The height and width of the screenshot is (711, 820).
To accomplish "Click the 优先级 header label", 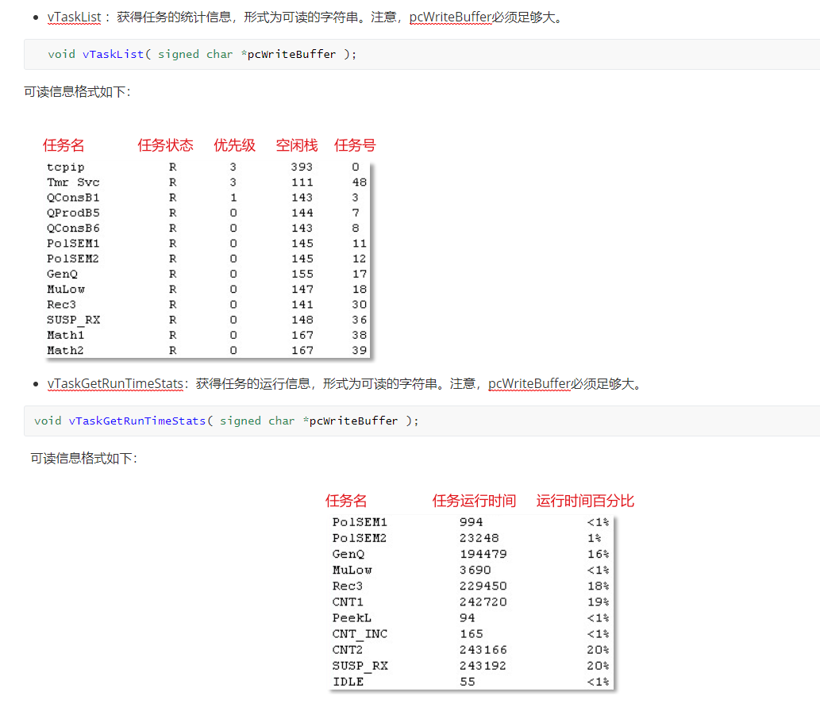I will tap(234, 145).
